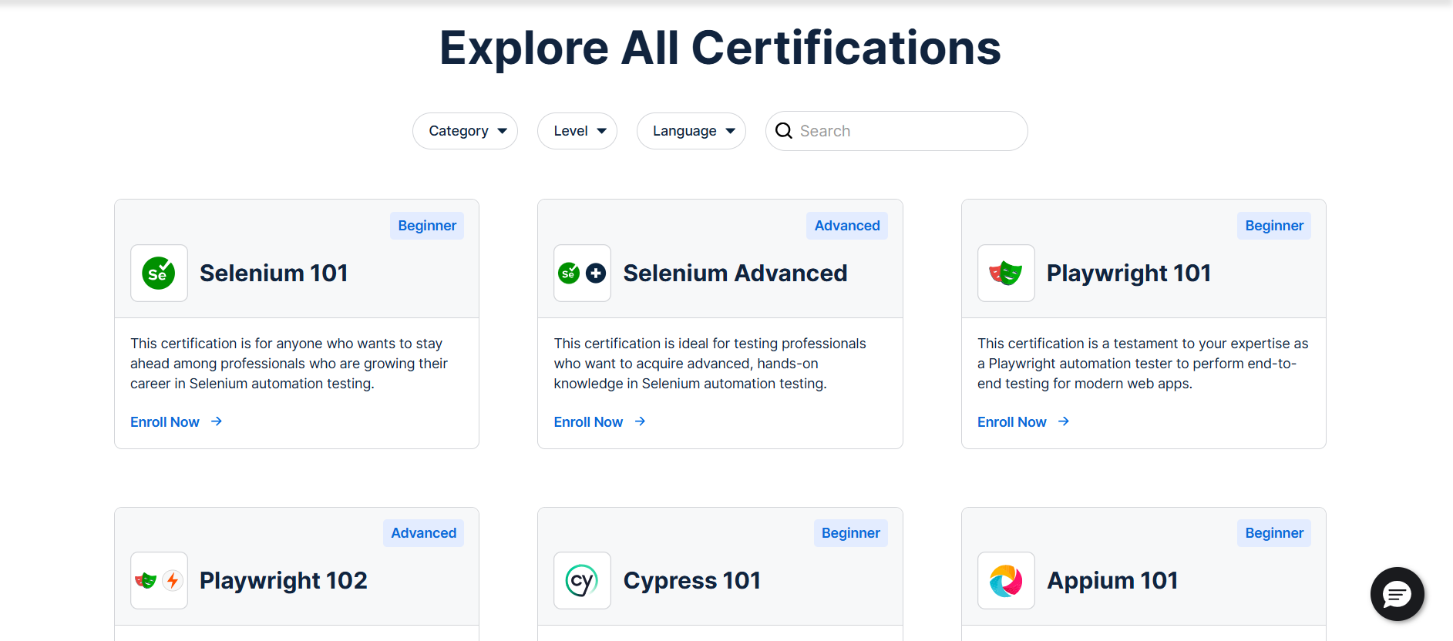Open the Selenium 101 card title
The width and height of the screenshot is (1453, 641).
pyautogui.click(x=274, y=273)
